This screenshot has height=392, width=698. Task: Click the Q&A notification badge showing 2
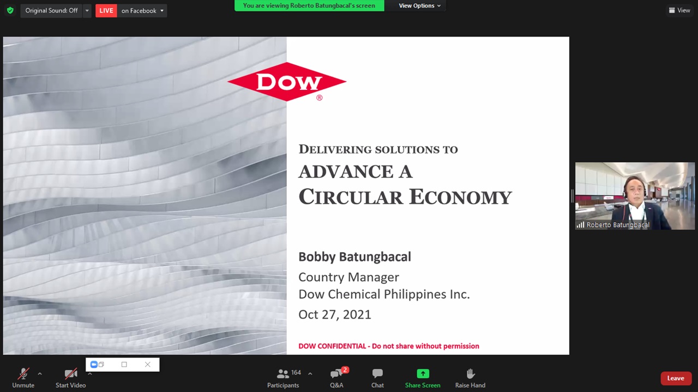(x=345, y=370)
